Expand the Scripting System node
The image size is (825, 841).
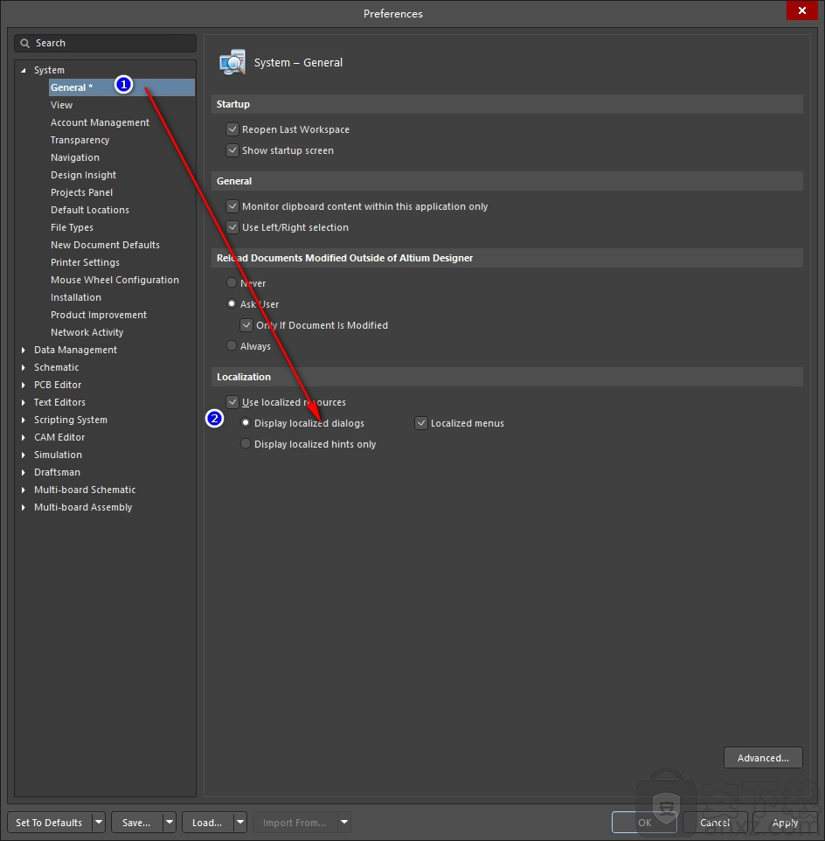click(x=23, y=420)
